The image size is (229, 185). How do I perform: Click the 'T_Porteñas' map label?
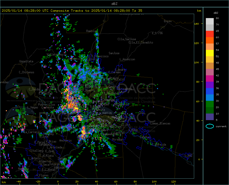(x=111, y=93)
